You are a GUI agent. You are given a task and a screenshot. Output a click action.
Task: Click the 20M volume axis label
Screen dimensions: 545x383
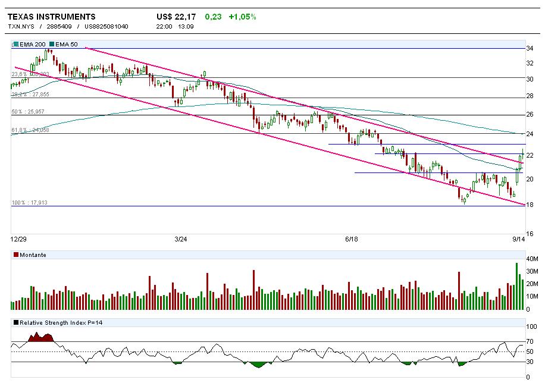pyautogui.click(x=533, y=284)
